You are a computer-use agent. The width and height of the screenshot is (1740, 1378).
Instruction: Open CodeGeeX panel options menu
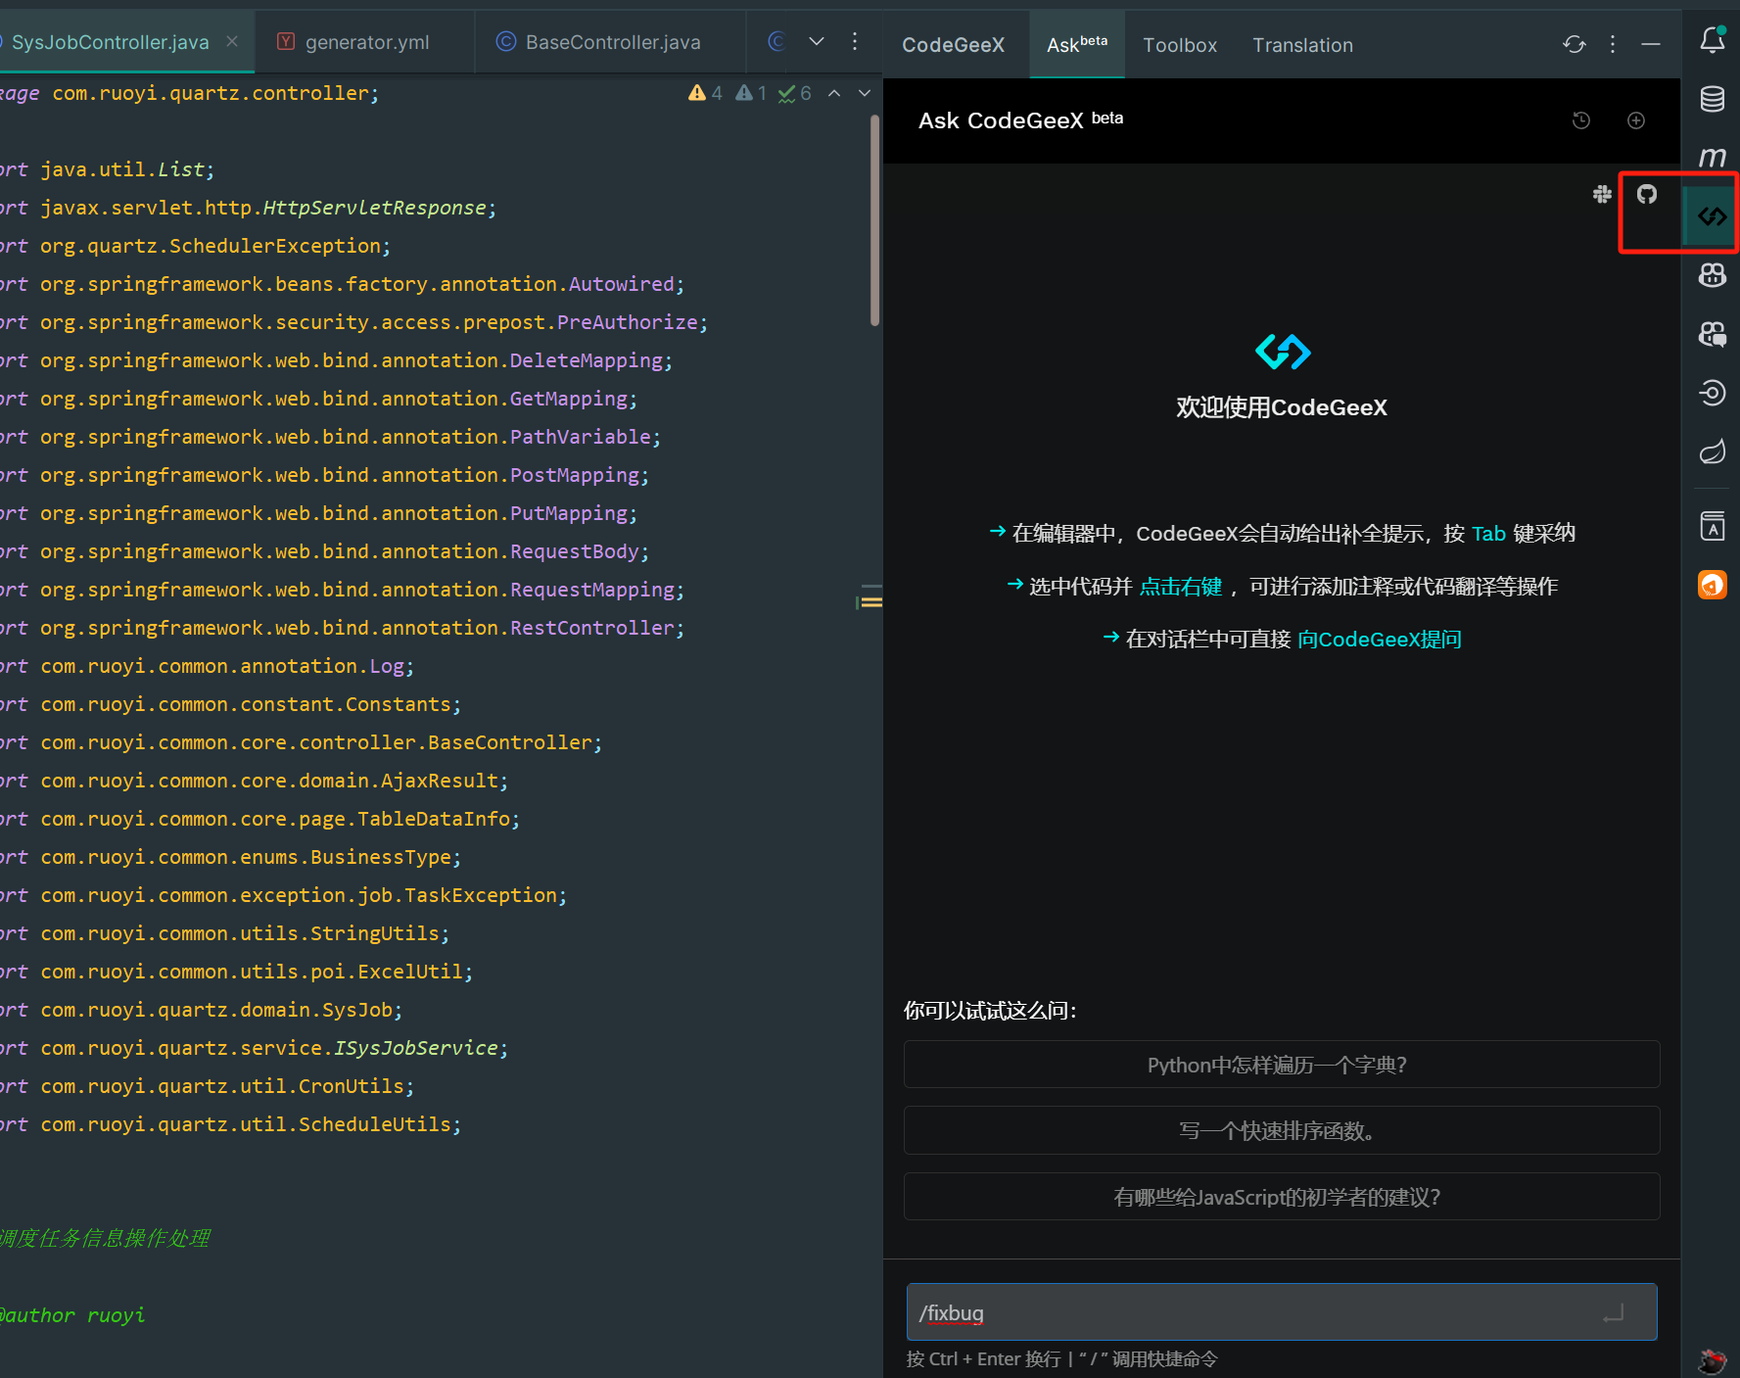[x=1613, y=44]
